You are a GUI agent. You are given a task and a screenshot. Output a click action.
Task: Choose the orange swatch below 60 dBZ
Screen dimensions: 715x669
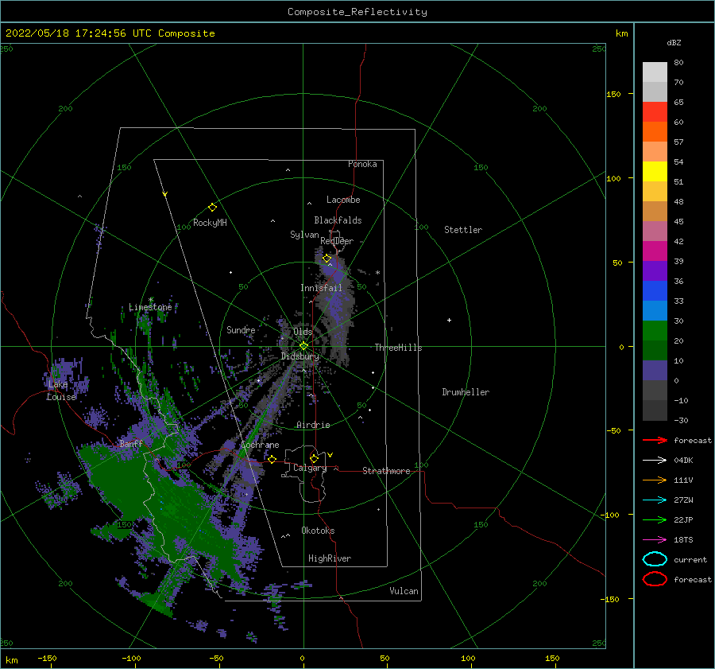point(655,131)
